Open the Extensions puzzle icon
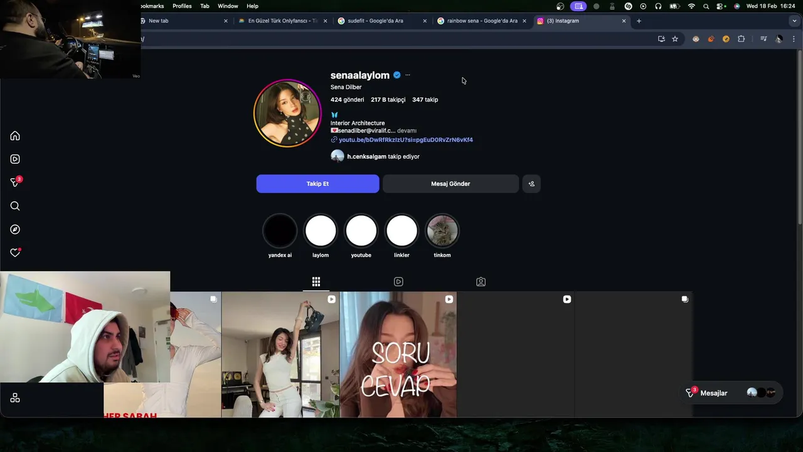This screenshot has height=452, width=803. [741, 39]
